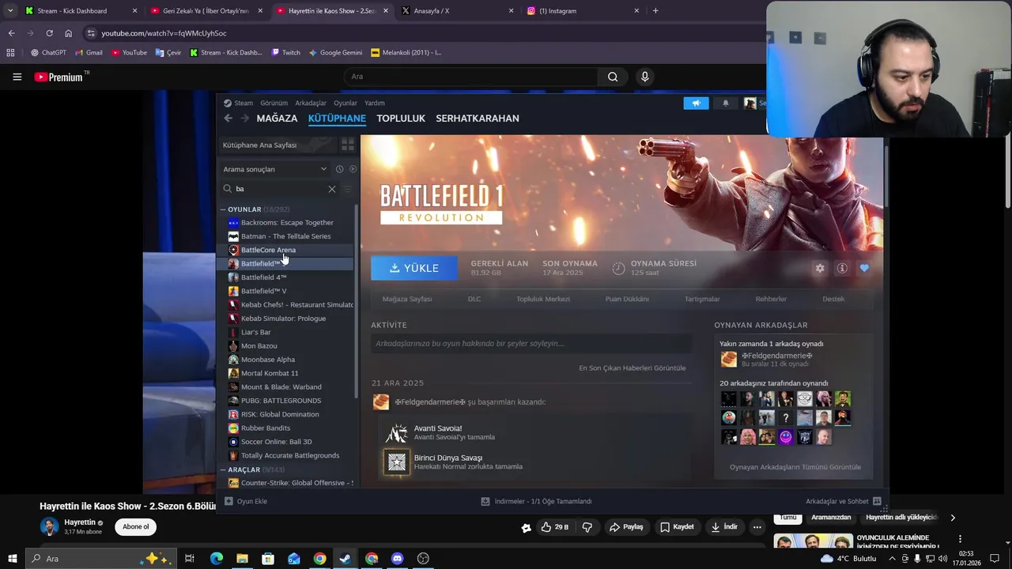Click the ready-to-play filter icon
Viewport: 1012px width, 569px height.
pos(353,169)
